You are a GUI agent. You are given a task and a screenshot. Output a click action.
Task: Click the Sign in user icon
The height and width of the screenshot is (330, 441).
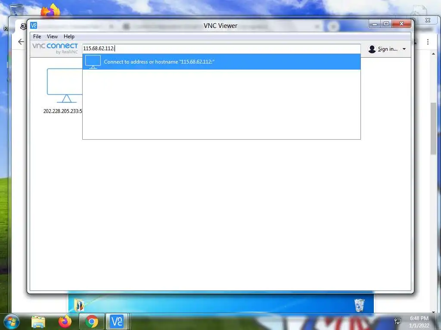372,49
